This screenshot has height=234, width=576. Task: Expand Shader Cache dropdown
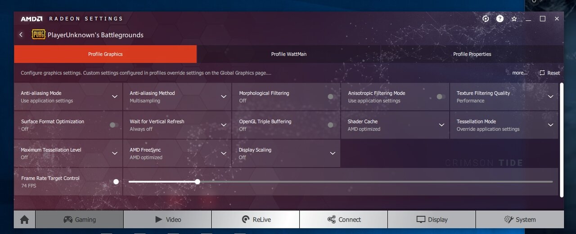point(441,125)
